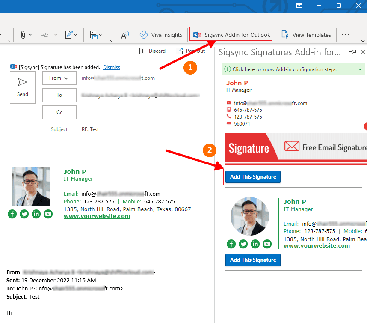
Task: Close the Sigsync Signatures add-in pane
Action: (x=363, y=52)
